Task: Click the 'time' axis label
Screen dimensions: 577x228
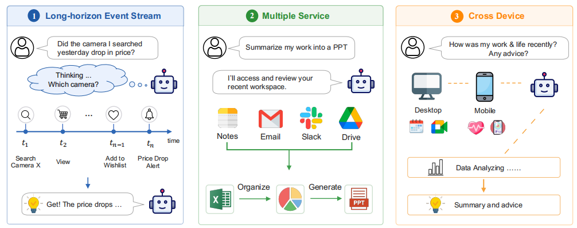Action: point(174,141)
